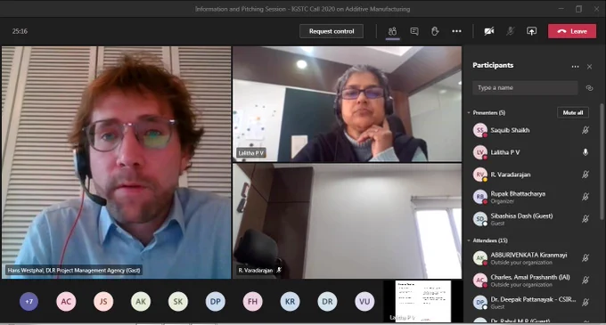Click the SS avatar of Saquib Shaikh
The width and height of the screenshot is (606, 325).
click(x=480, y=130)
